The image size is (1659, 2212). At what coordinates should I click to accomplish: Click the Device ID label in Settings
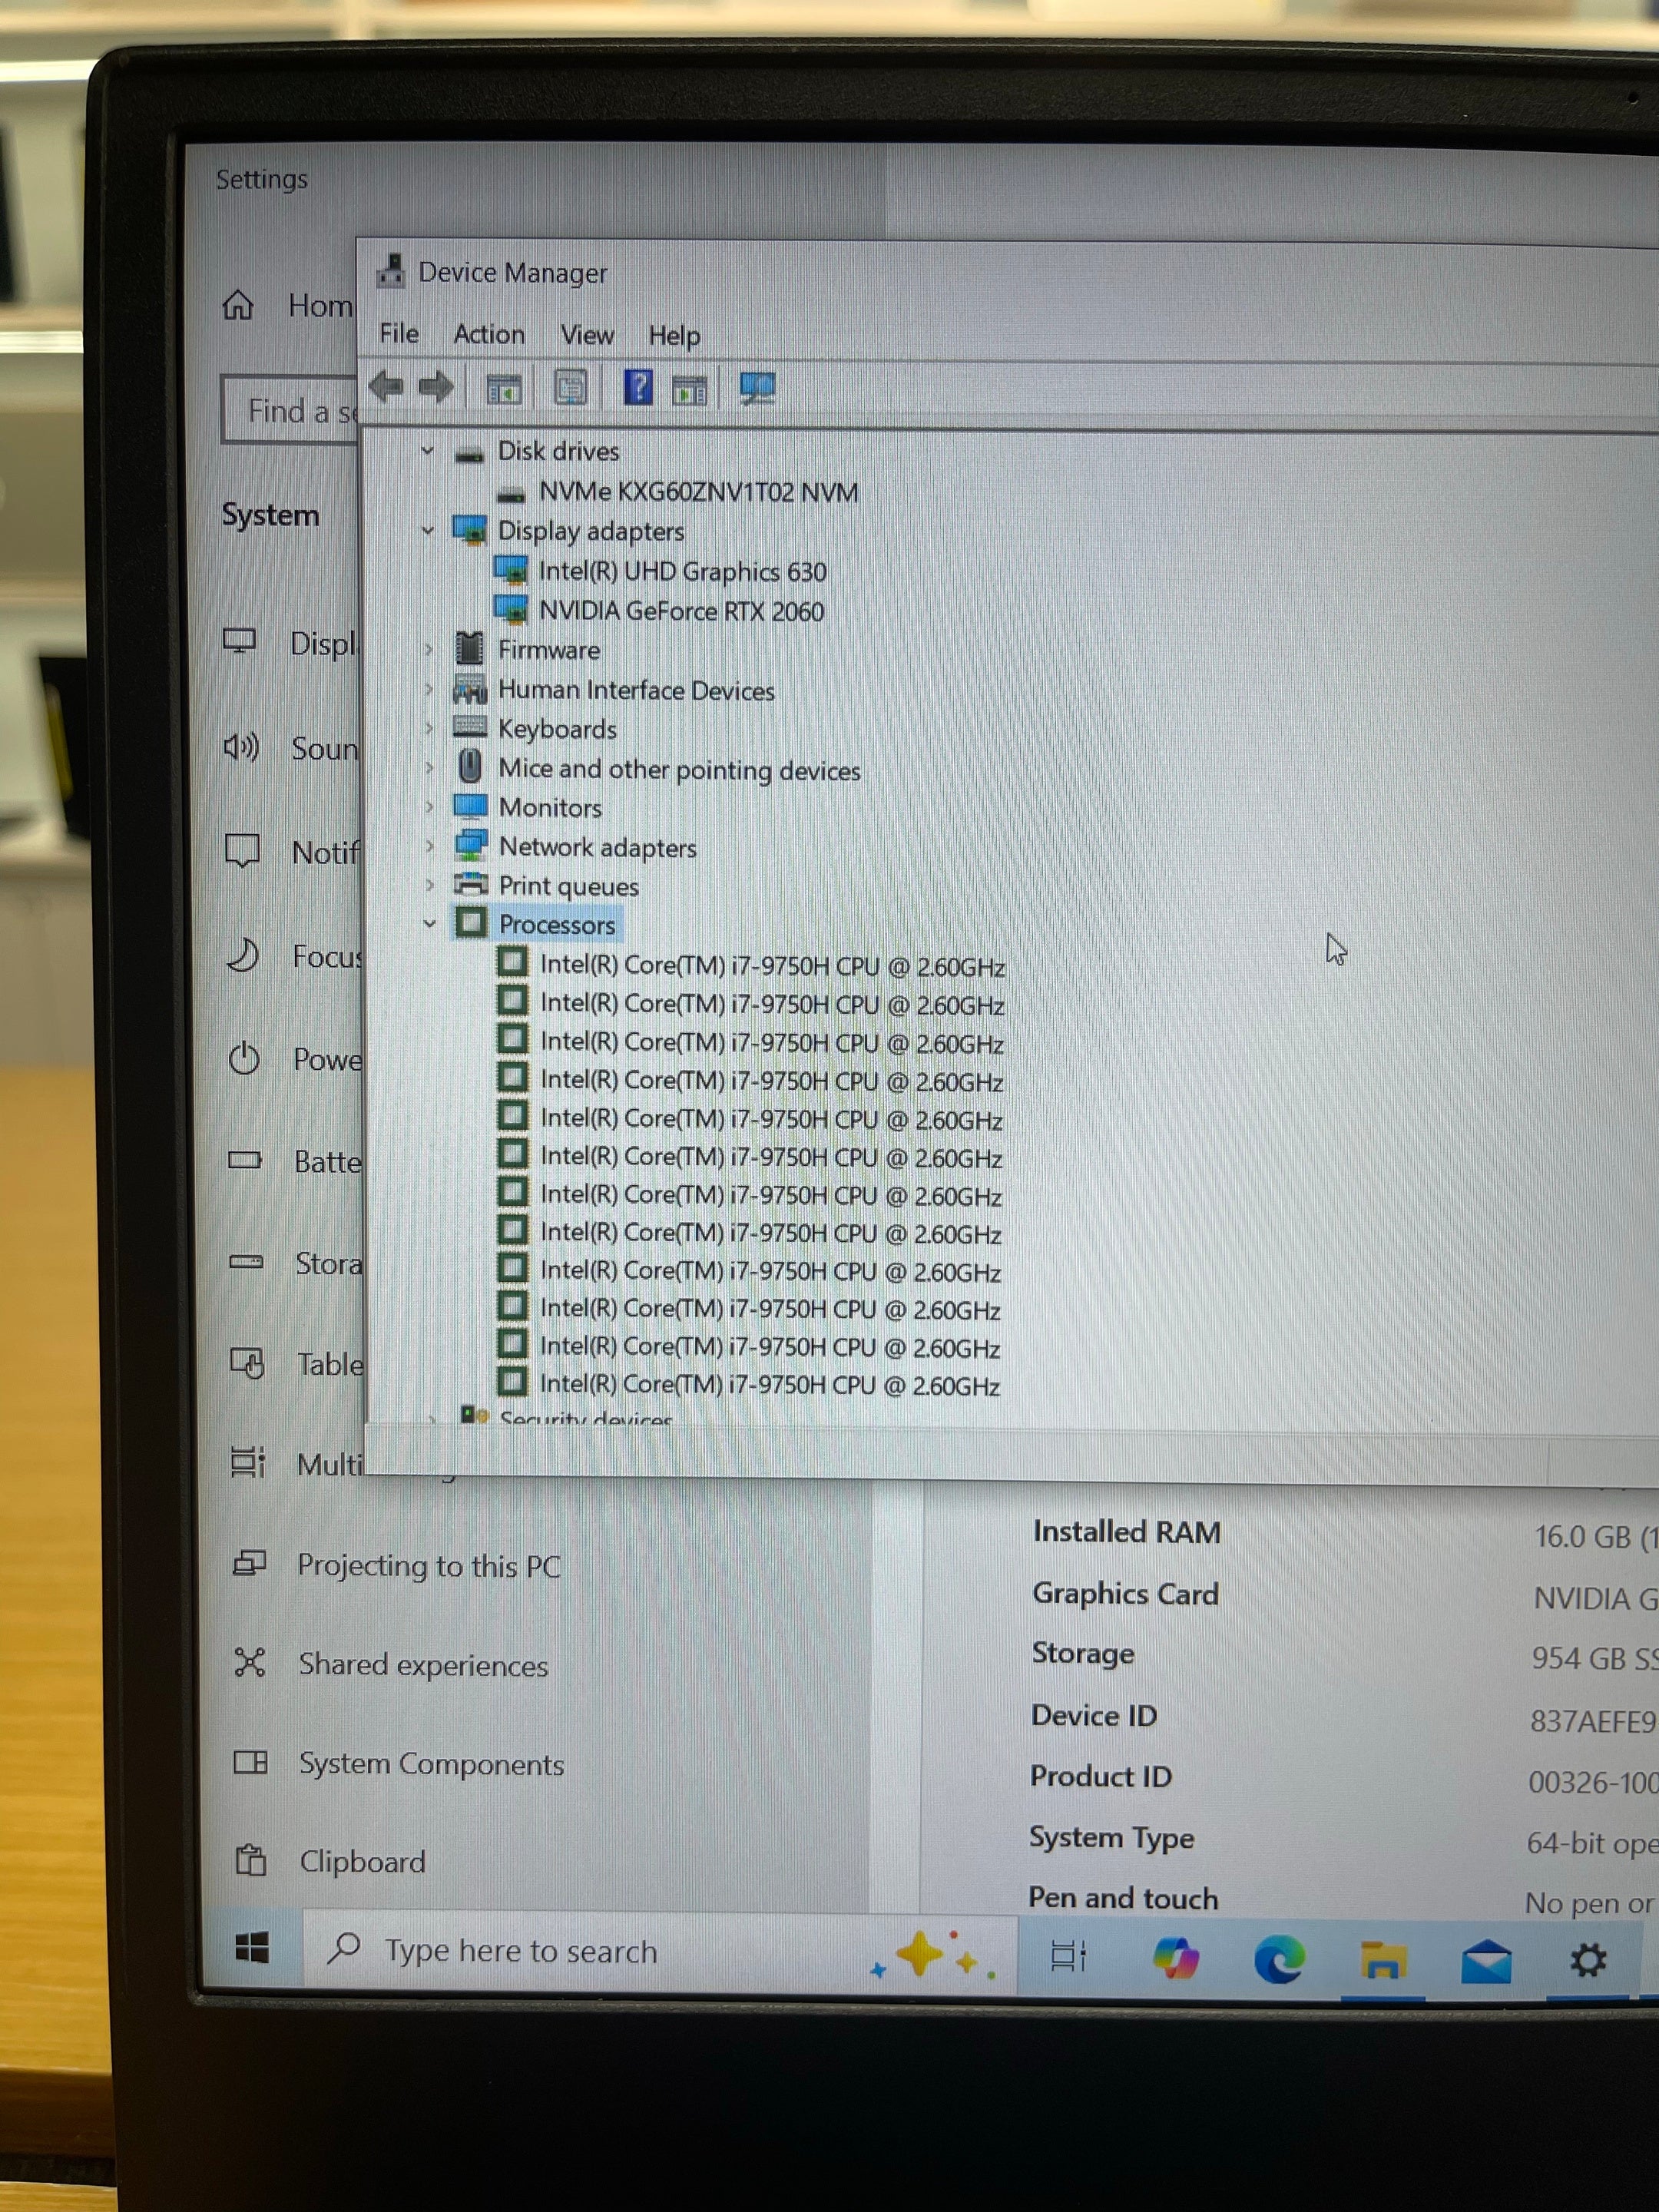click(1094, 1715)
